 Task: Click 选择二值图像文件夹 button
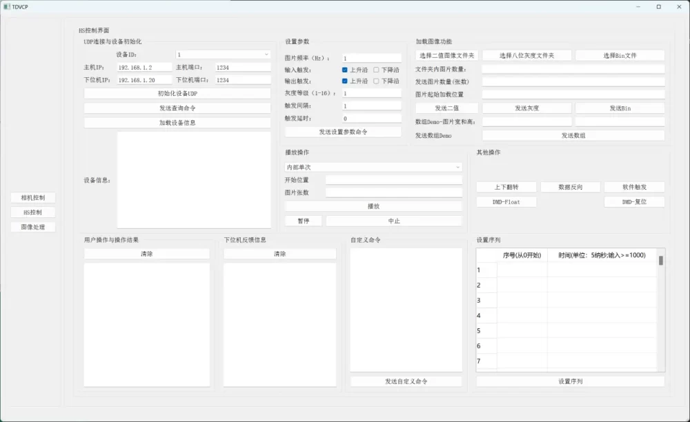pos(446,55)
